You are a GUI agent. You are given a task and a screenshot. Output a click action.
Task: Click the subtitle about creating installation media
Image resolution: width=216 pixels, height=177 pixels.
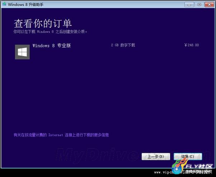point(50,32)
